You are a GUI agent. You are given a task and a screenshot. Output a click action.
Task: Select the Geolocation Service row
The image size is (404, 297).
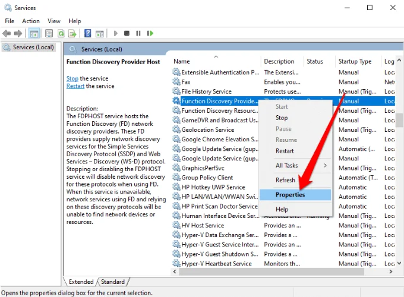(208, 130)
